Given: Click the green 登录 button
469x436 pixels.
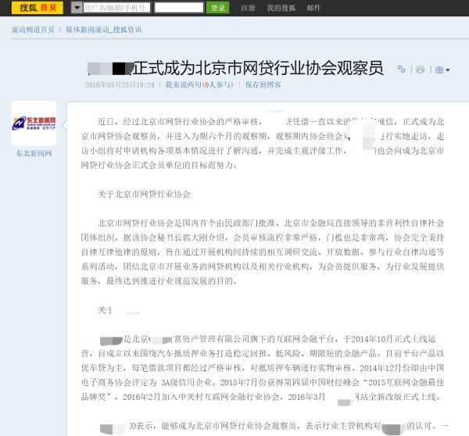Looking at the screenshot, I should coord(218,8).
